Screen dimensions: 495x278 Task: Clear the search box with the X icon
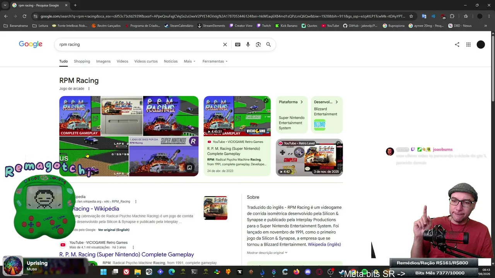(225, 44)
